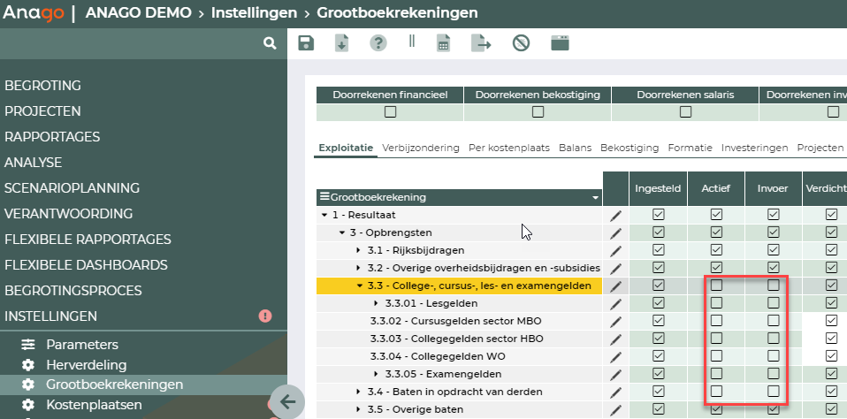Switch to the Verbijzondering tab
This screenshot has width=847, height=419.
421,148
